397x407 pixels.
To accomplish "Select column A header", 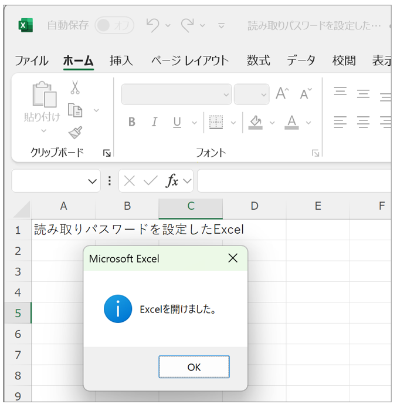I will click(63, 206).
